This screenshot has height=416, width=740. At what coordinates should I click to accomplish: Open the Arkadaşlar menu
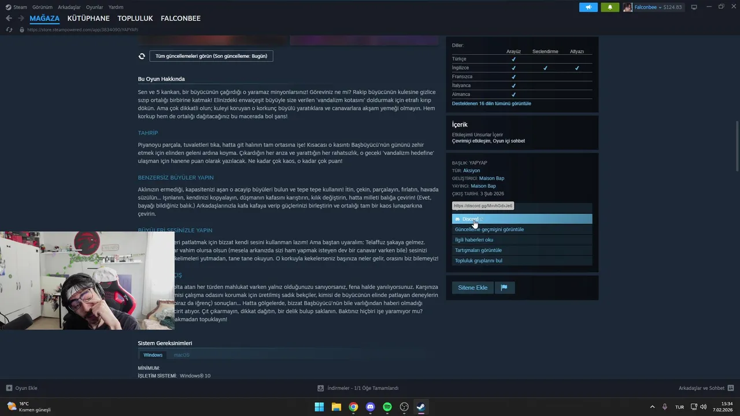pos(69,7)
